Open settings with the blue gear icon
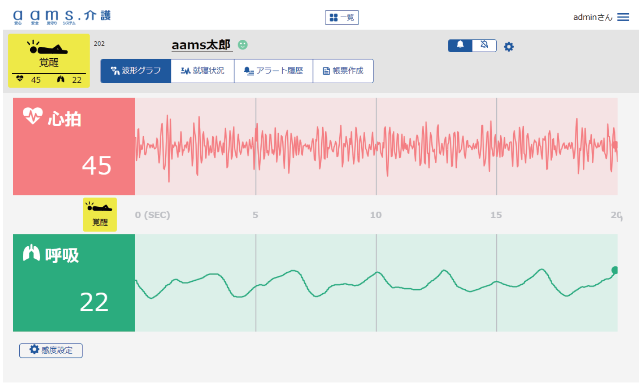Image resolution: width=643 pixels, height=386 pixels. 508,46
